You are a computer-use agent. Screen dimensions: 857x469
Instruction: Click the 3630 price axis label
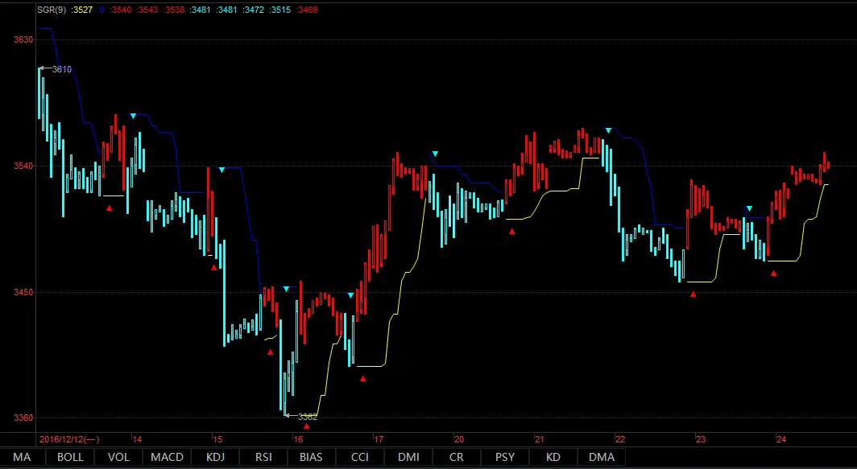[x=23, y=40]
